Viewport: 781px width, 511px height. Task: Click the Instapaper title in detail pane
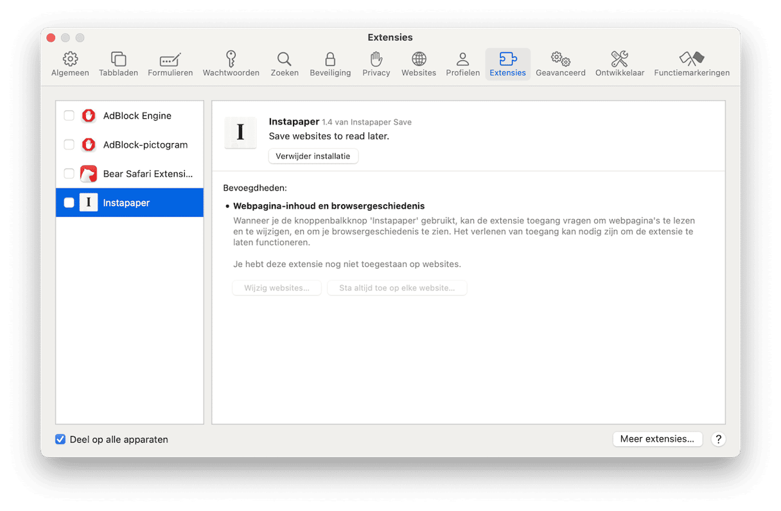(x=294, y=121)
